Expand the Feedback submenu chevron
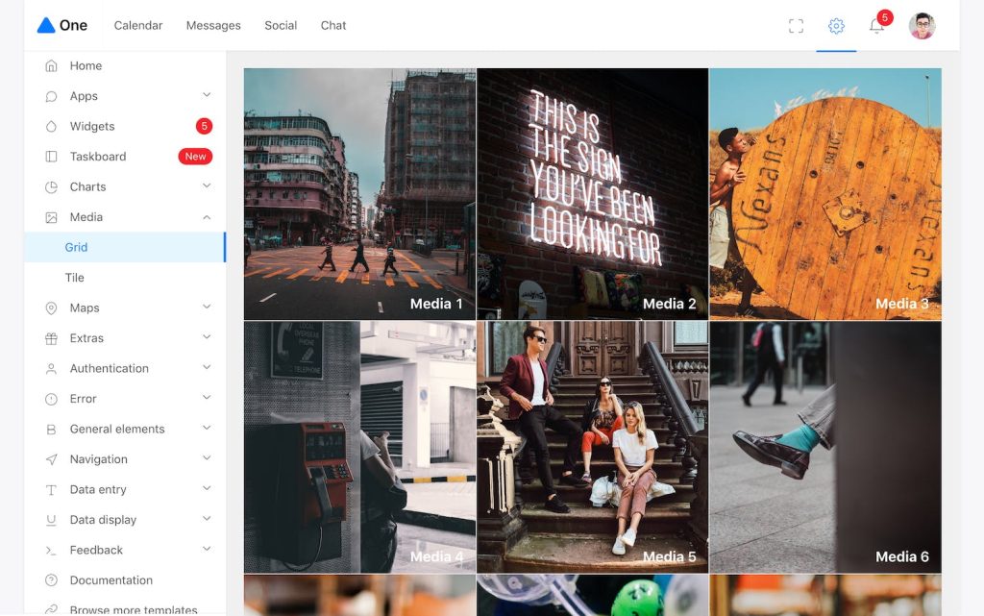 pyautogui.click(x=207, y=549)
